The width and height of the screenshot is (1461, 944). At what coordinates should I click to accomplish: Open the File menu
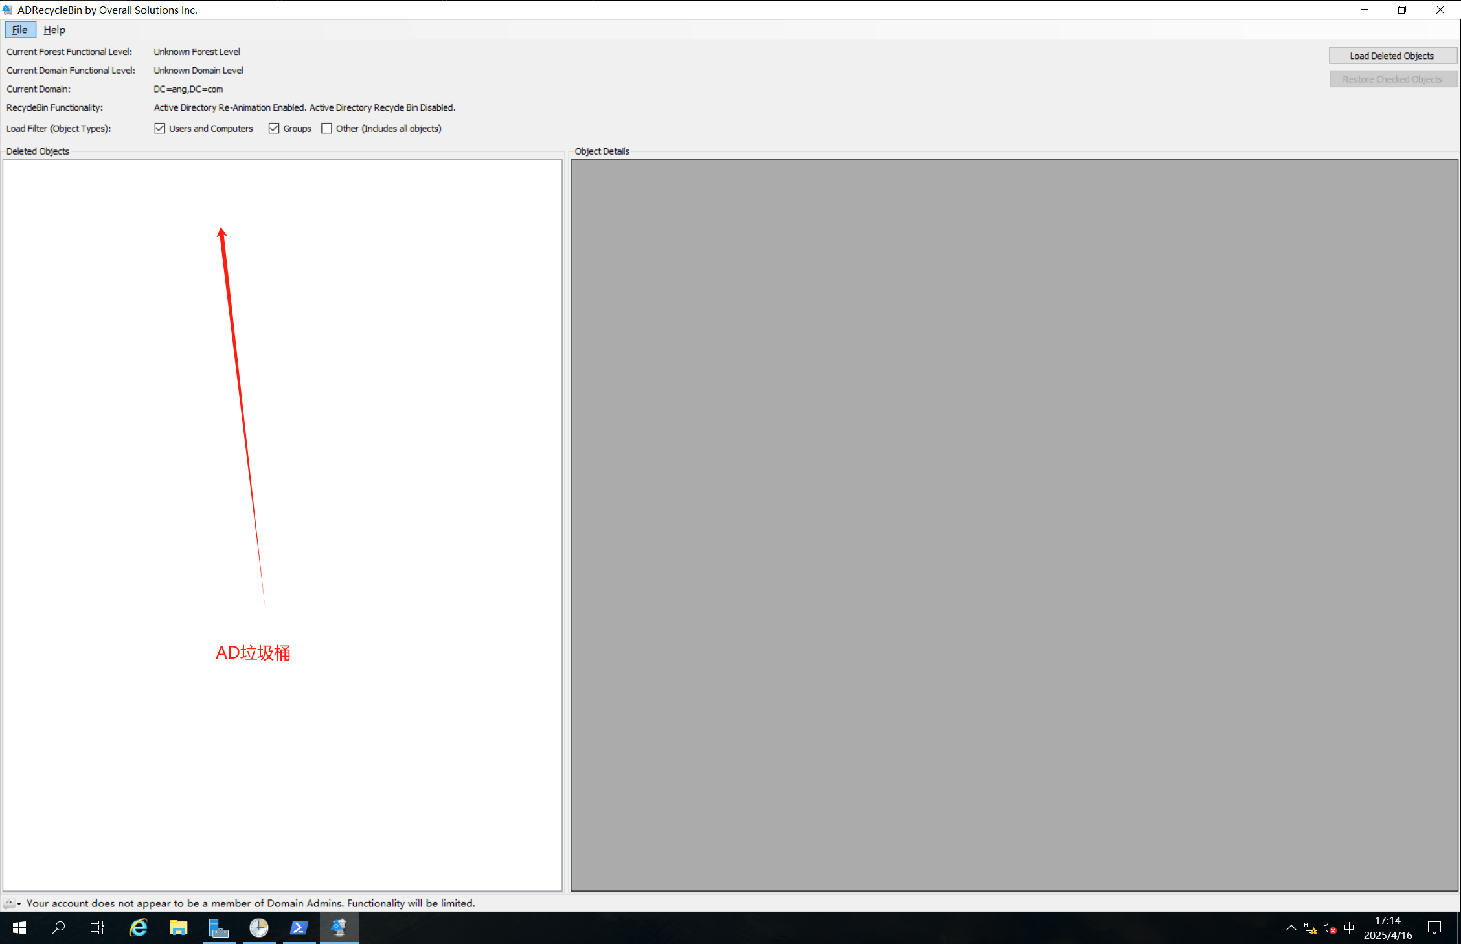(20, 30)
